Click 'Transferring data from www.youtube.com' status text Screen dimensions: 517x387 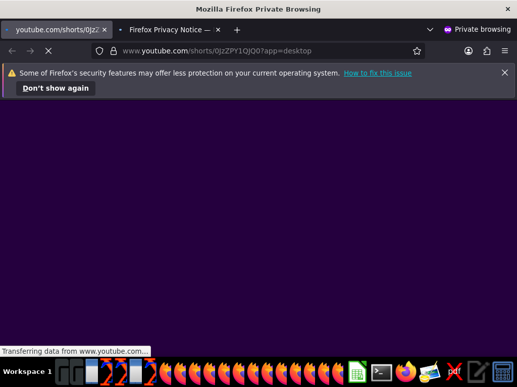pyautogui.click(x=75, y=351)
